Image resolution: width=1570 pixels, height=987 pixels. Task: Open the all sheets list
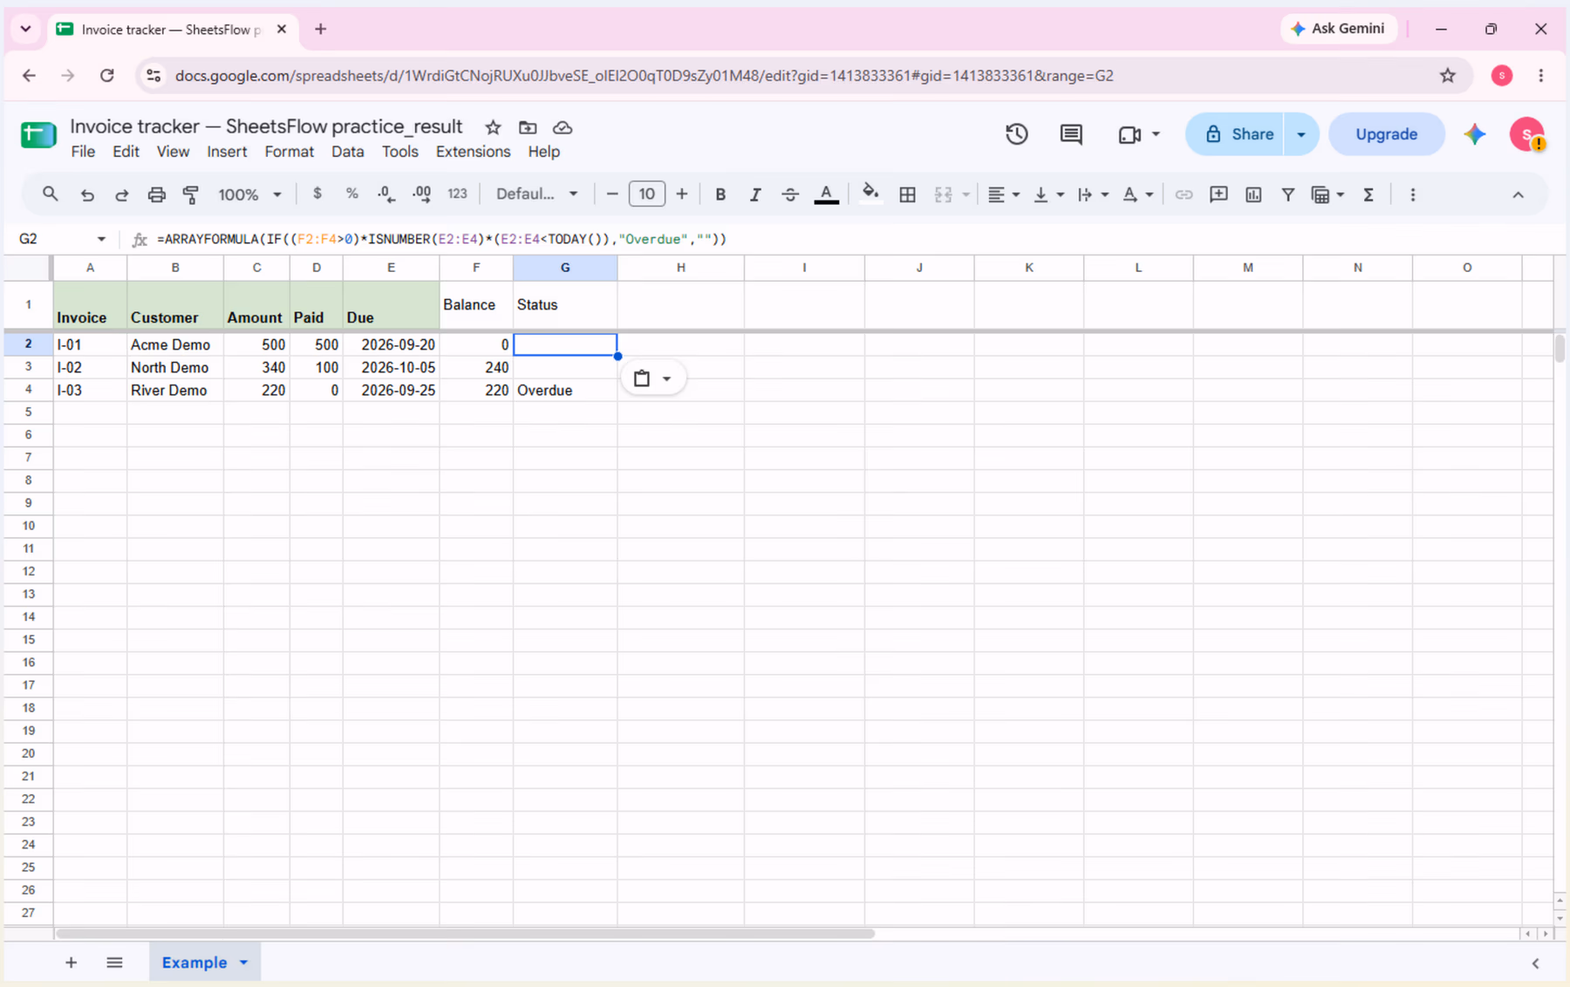click(x=114, y=963)
